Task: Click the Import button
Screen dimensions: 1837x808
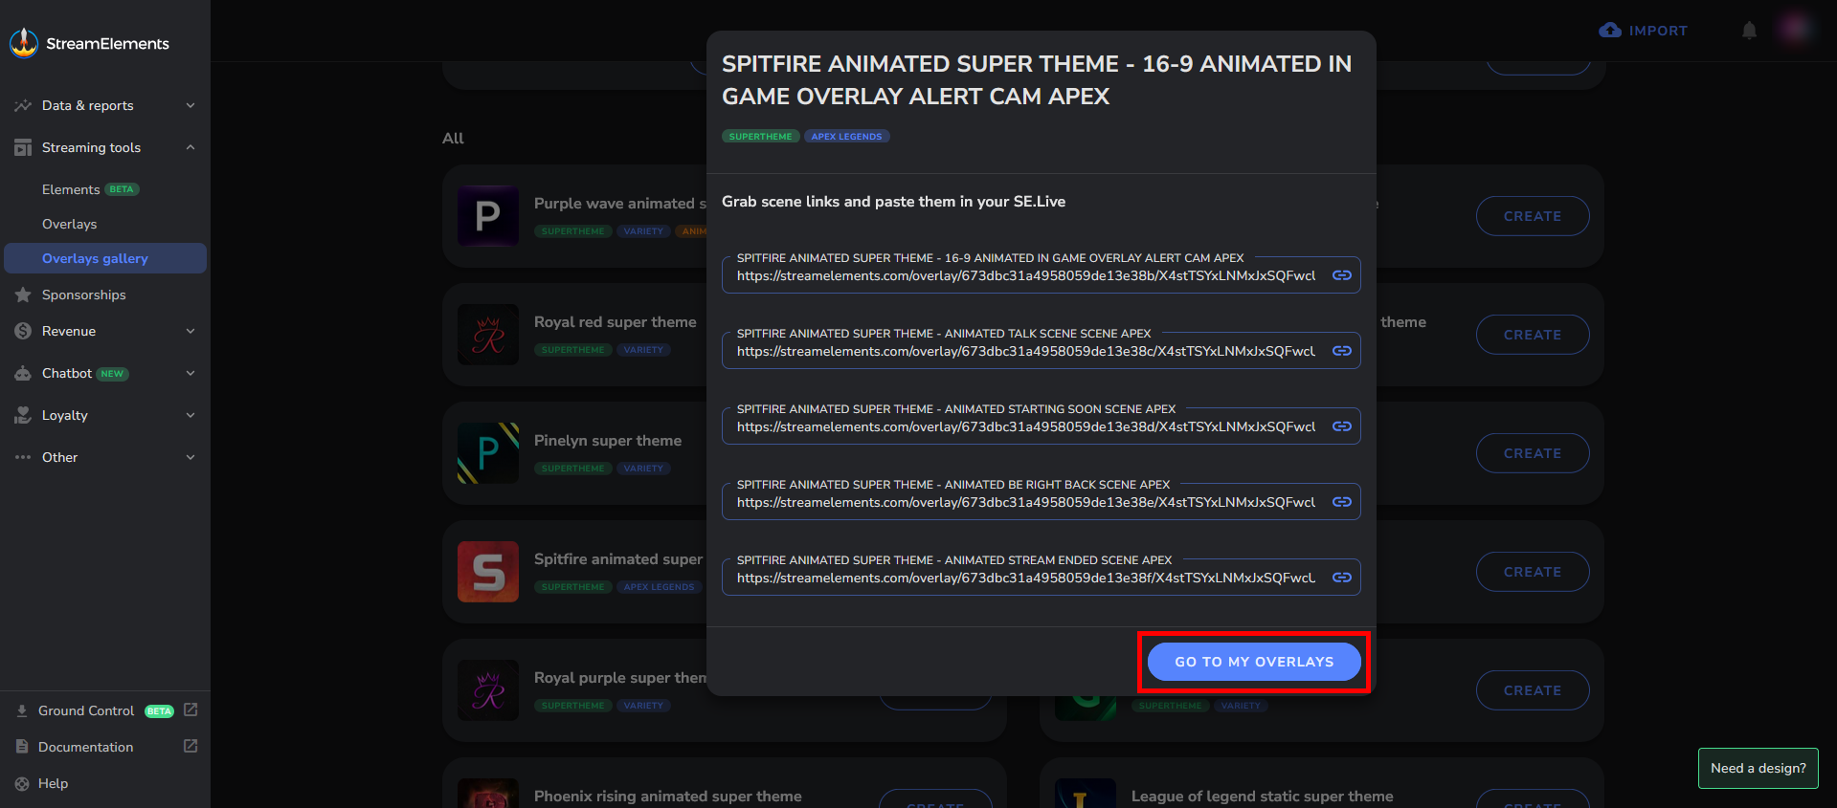Action: pos(1644,31)
